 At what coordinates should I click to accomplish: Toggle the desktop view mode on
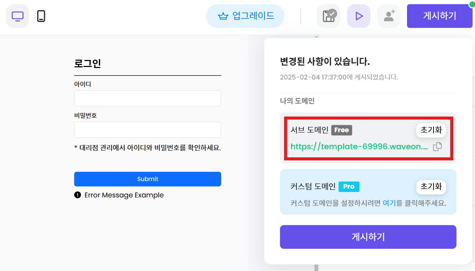17,16
